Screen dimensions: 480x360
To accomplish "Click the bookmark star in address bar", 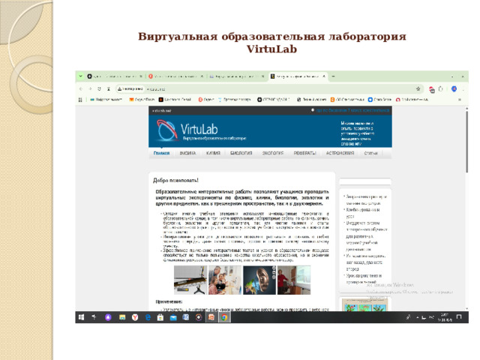I will 418,88.
